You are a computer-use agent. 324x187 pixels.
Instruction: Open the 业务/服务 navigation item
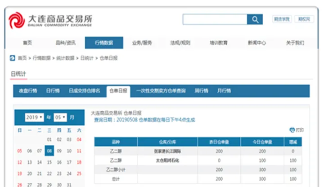(x=142, y=43)
